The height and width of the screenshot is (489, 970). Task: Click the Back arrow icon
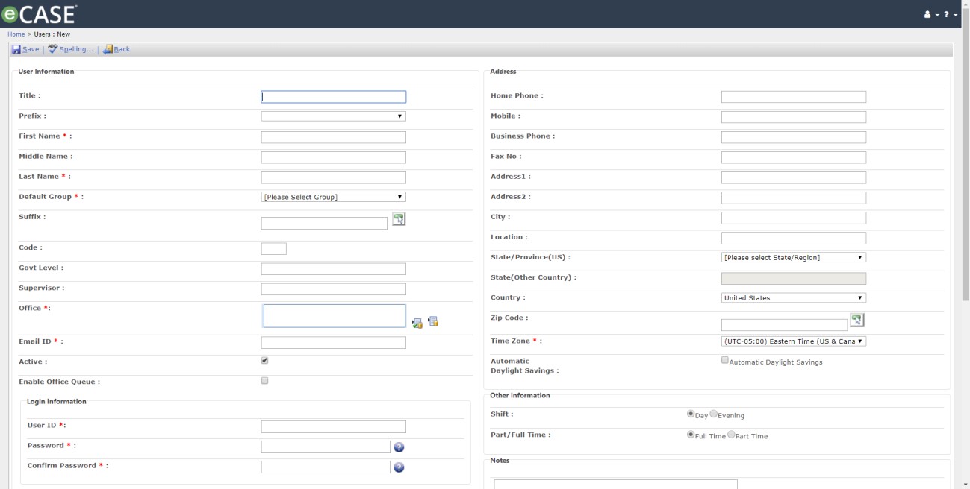coord(108,49)
